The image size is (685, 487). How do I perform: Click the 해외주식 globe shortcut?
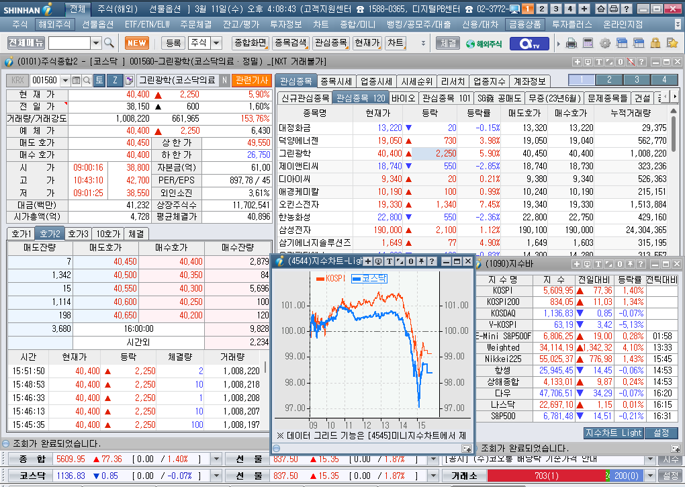[x=484, y=44]
